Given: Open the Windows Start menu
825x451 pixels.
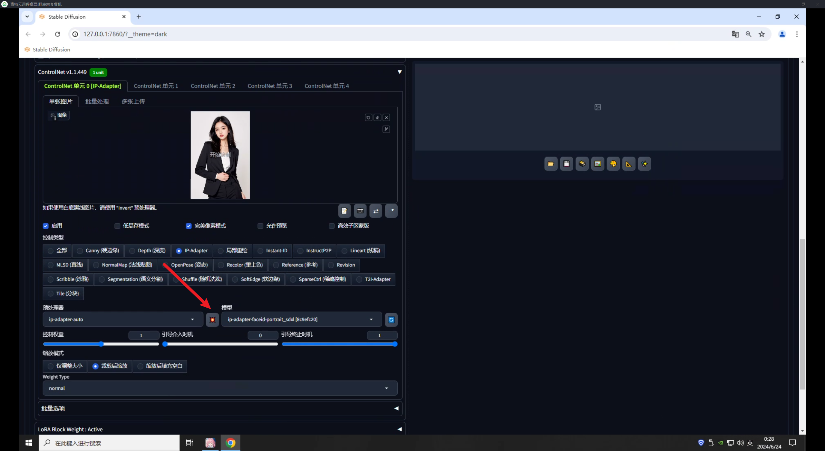Looking at the screenshot, I should click(x=29, y=443).
